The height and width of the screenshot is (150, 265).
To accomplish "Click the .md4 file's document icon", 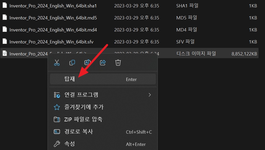I will 5,29.
